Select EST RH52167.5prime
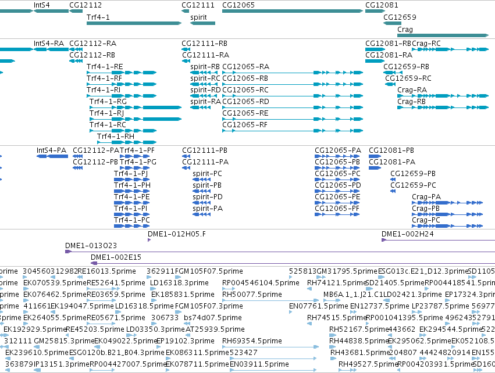This screenshot has height=373, width=495. point(359,329)
